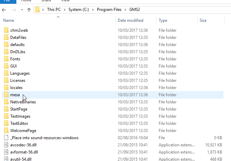This screenshot has width=231, height=161.
Task: Select the TextEditor folder icon
Action: 6,123
